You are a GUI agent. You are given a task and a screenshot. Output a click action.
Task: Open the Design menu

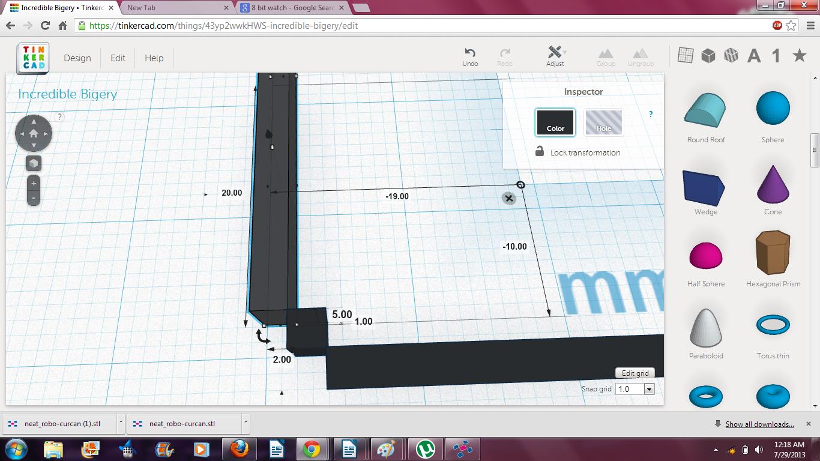77,58
